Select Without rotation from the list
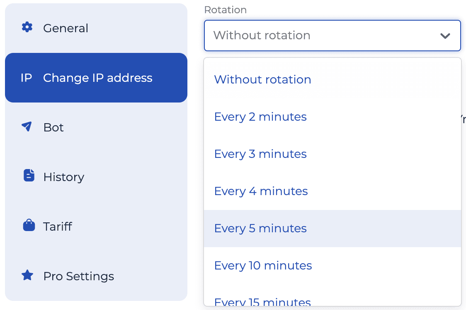466x310 pixels. (262, 79)
